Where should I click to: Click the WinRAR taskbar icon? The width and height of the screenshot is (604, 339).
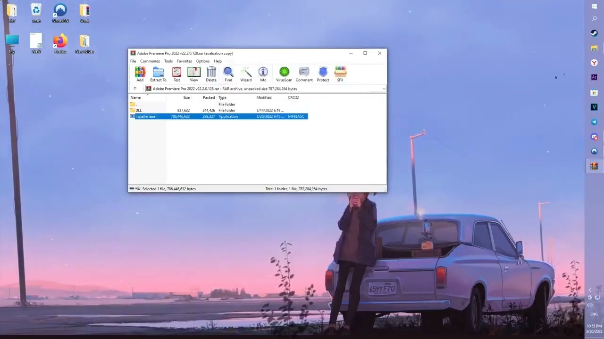(x=594, y=166)
